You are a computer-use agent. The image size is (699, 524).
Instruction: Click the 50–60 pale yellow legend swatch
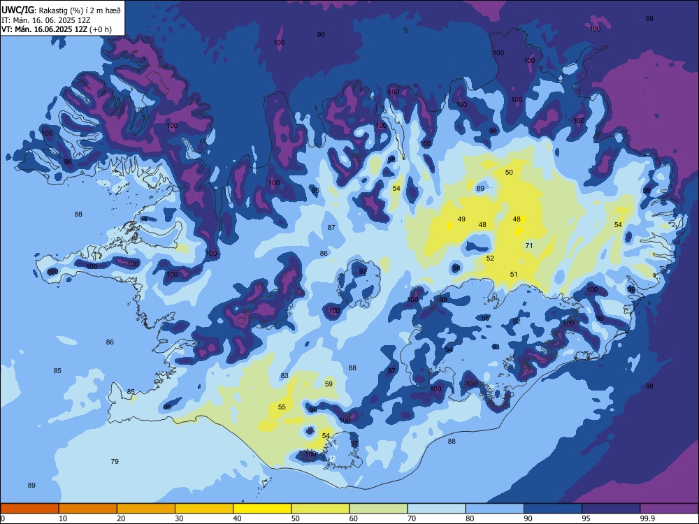[x=321, y=509]
